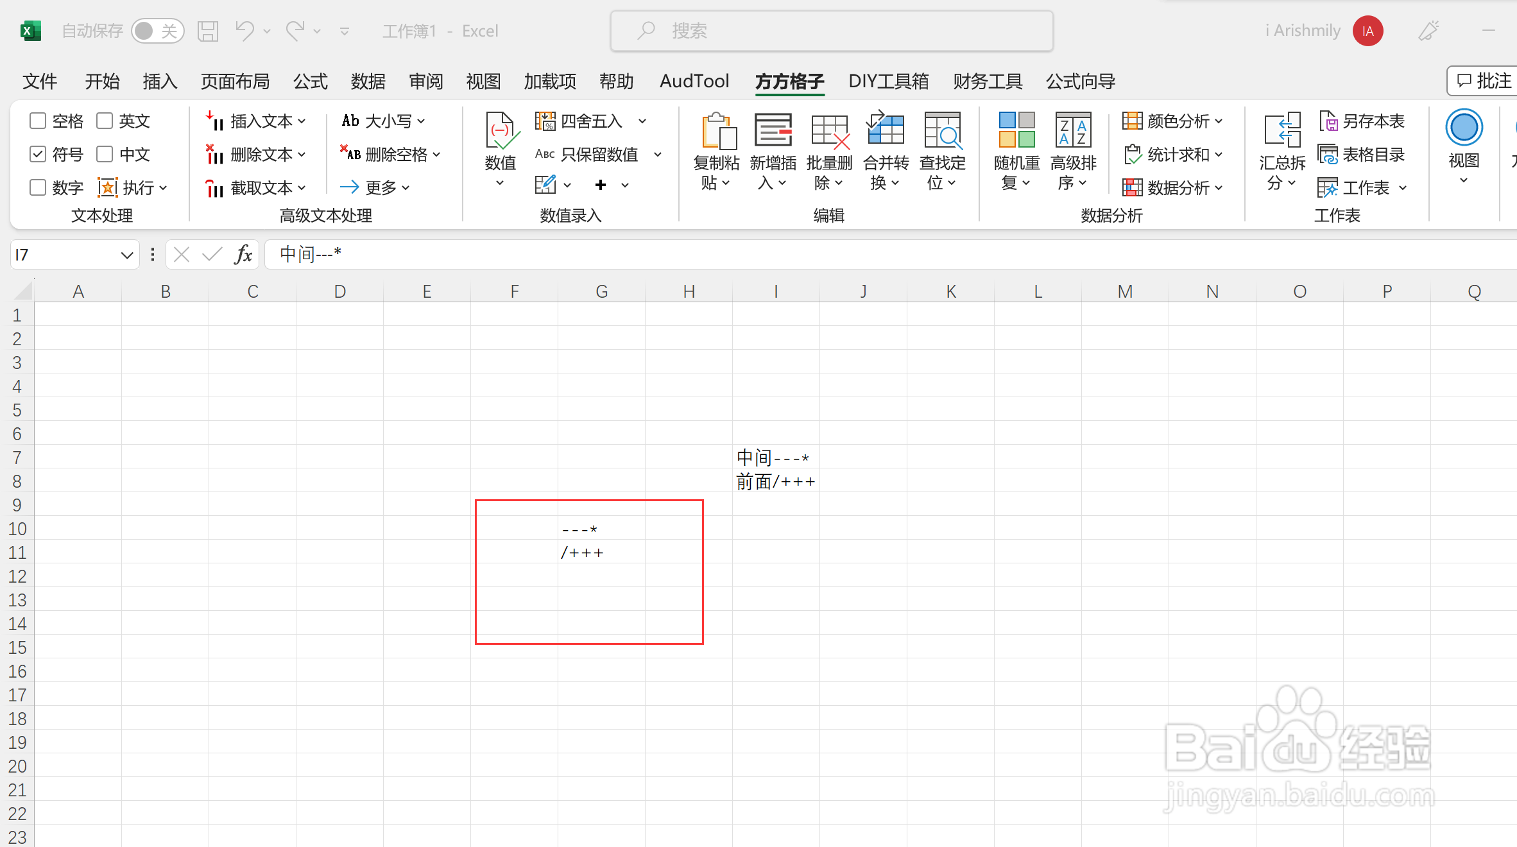This screenshot has width=1517, height=847.
Task: Uncheck the 符号 checkbox
Action: click(38, 154)
